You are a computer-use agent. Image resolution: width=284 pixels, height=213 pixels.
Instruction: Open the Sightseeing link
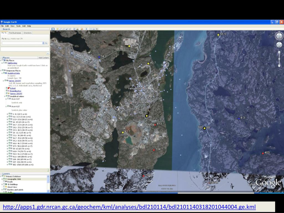[x=12, y=63]
